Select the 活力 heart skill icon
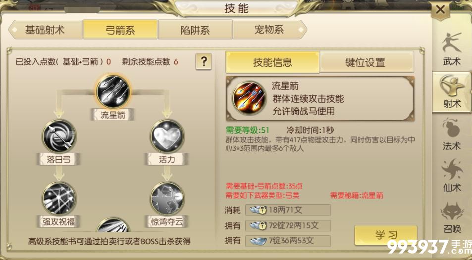The width and height of the screenshot is (472, 260). point(167,136)
